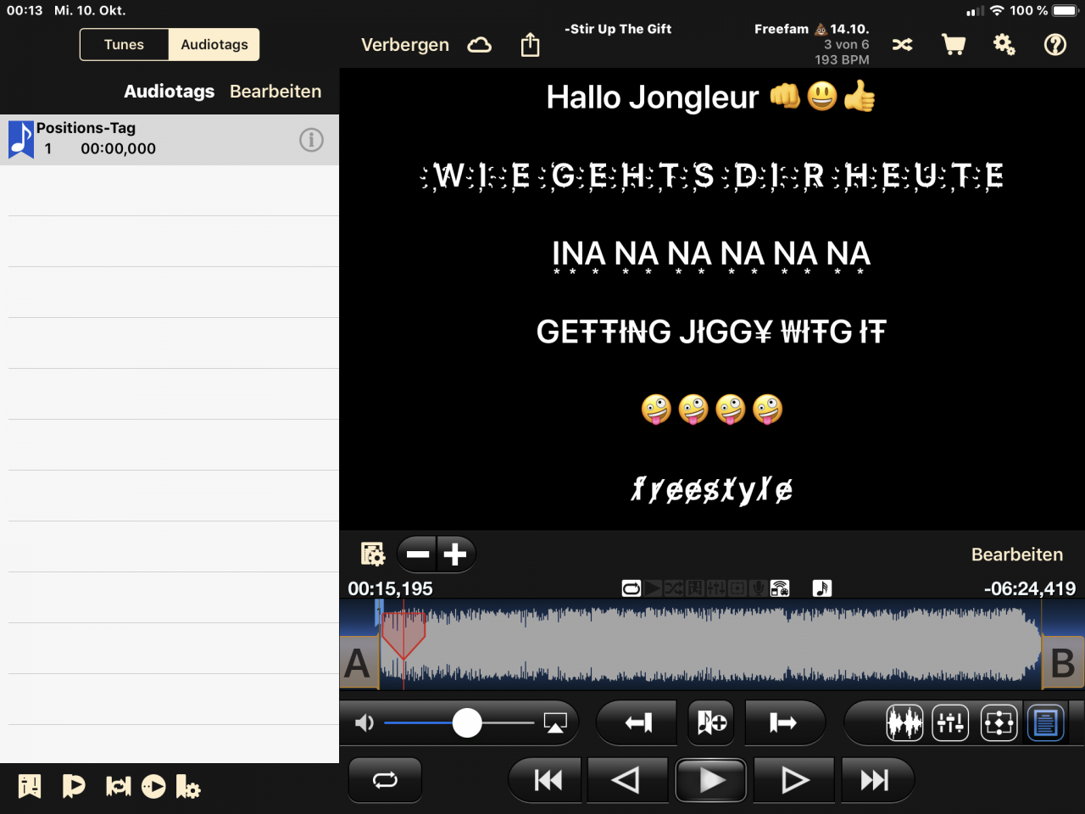This screenshot has width=1085, height=814.
Task: Open the mixer equalizer sliders icon
Action: 950,723
